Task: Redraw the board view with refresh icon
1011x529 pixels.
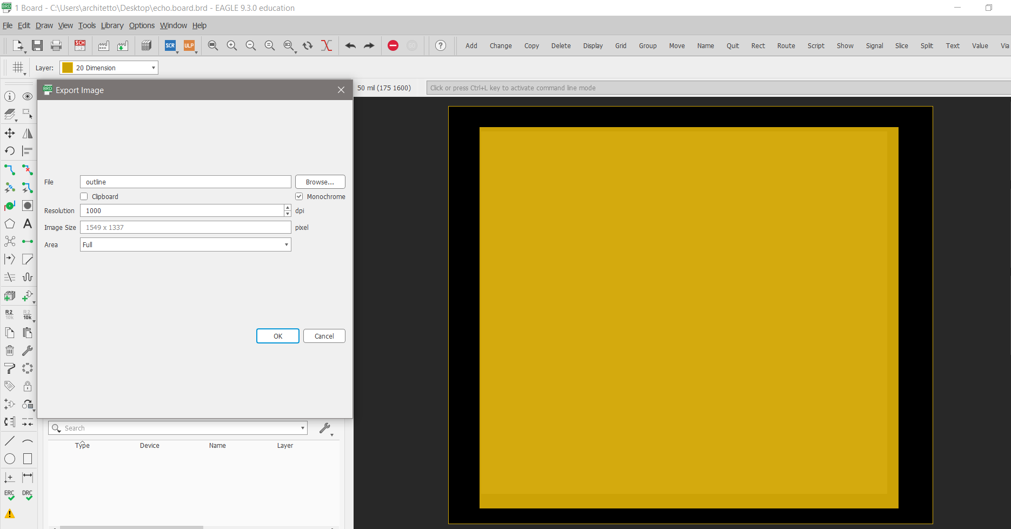Action: tap(308, 45)
